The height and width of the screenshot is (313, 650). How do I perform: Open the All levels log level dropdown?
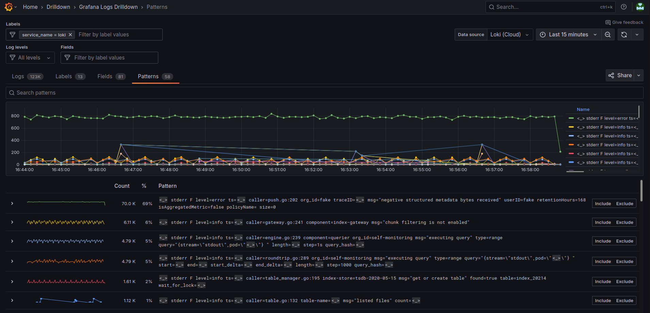[x=30, y=57]
